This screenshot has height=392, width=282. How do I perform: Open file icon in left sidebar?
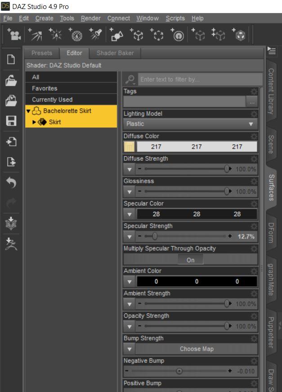tap(11, 80)
